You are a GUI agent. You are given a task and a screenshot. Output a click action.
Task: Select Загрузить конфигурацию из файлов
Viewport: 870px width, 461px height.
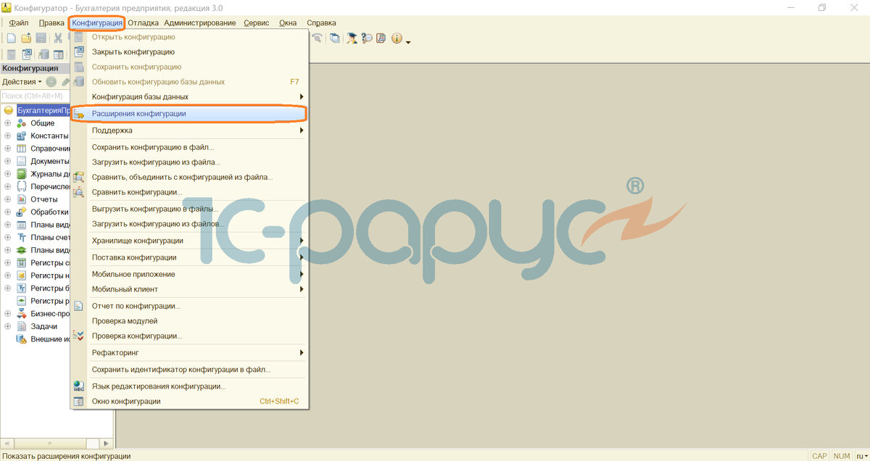pyautogui.click(x=189, y=224)
